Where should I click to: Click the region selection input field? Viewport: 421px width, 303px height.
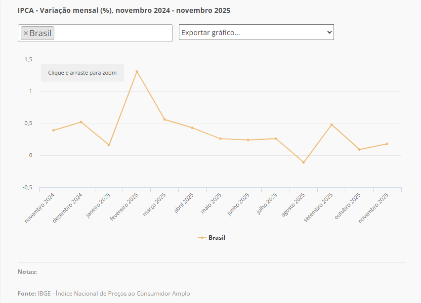tap(113, 33)
